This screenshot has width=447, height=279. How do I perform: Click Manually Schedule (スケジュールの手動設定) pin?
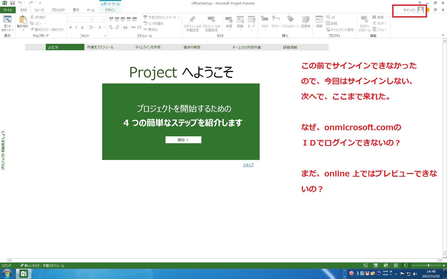coord(192,24)
